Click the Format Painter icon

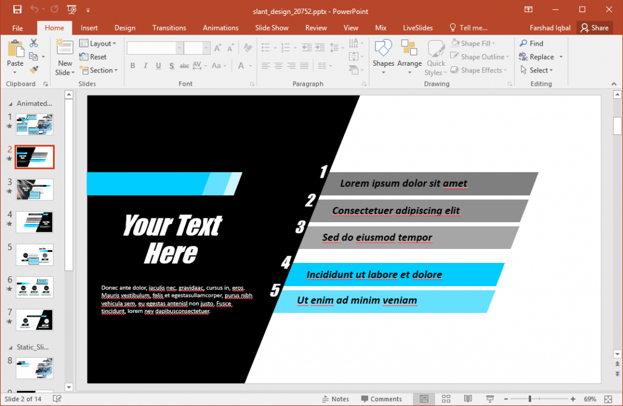[34, 68]
